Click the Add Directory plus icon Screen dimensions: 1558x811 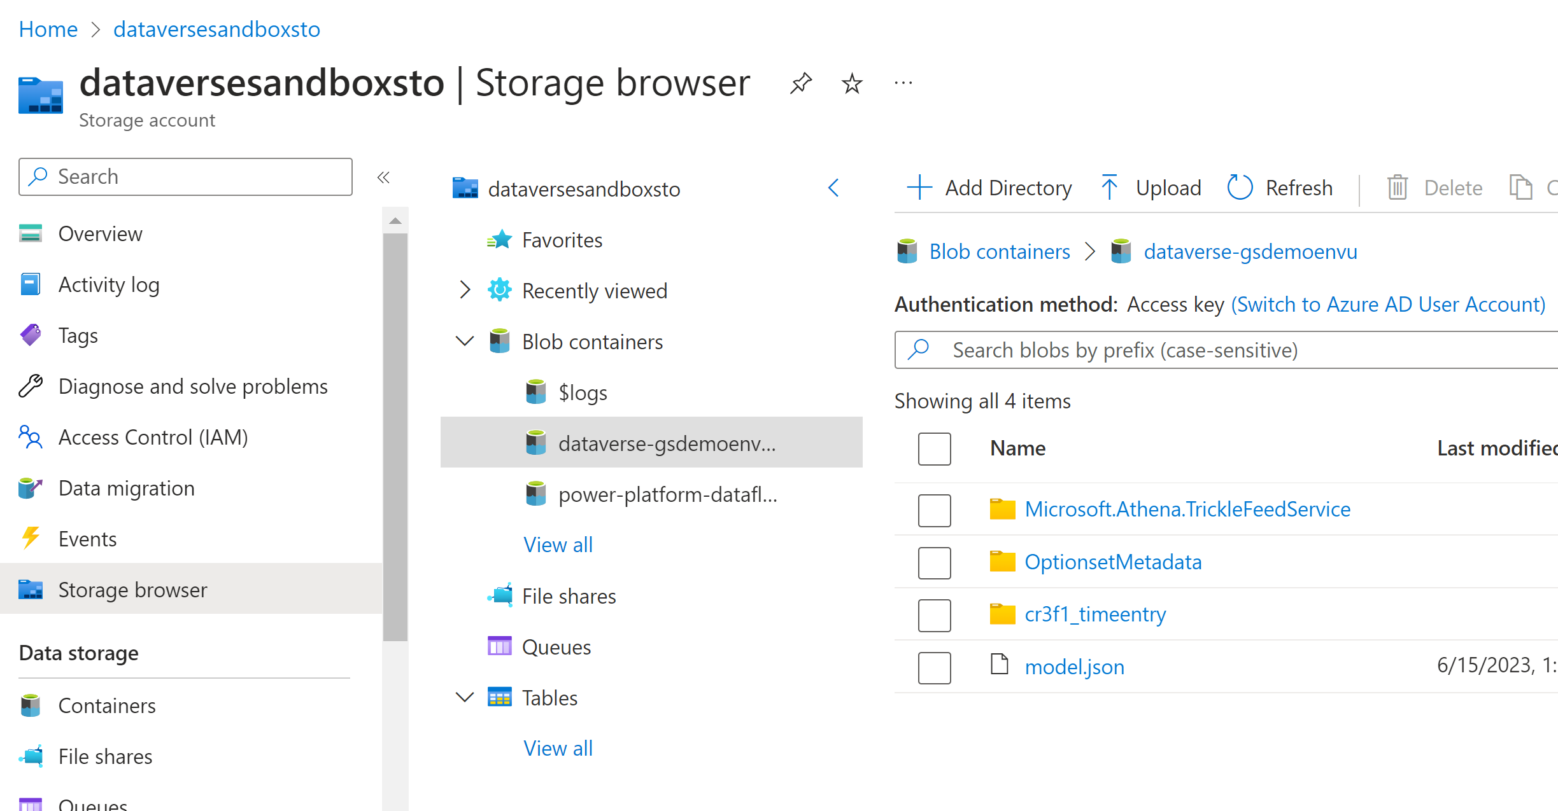pyautogui.click(x=919, y=188)
